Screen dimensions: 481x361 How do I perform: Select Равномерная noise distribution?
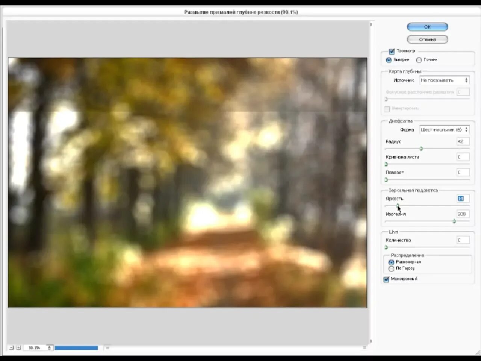pyautogui.click(x=391, y=262)
